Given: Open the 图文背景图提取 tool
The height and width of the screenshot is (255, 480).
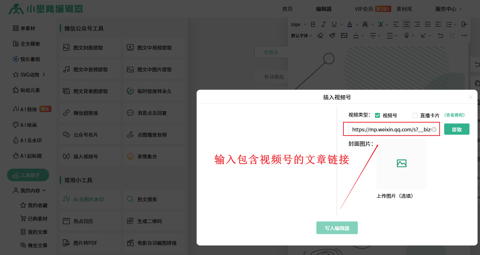Looking at the screenshot, I should point(90,91).
